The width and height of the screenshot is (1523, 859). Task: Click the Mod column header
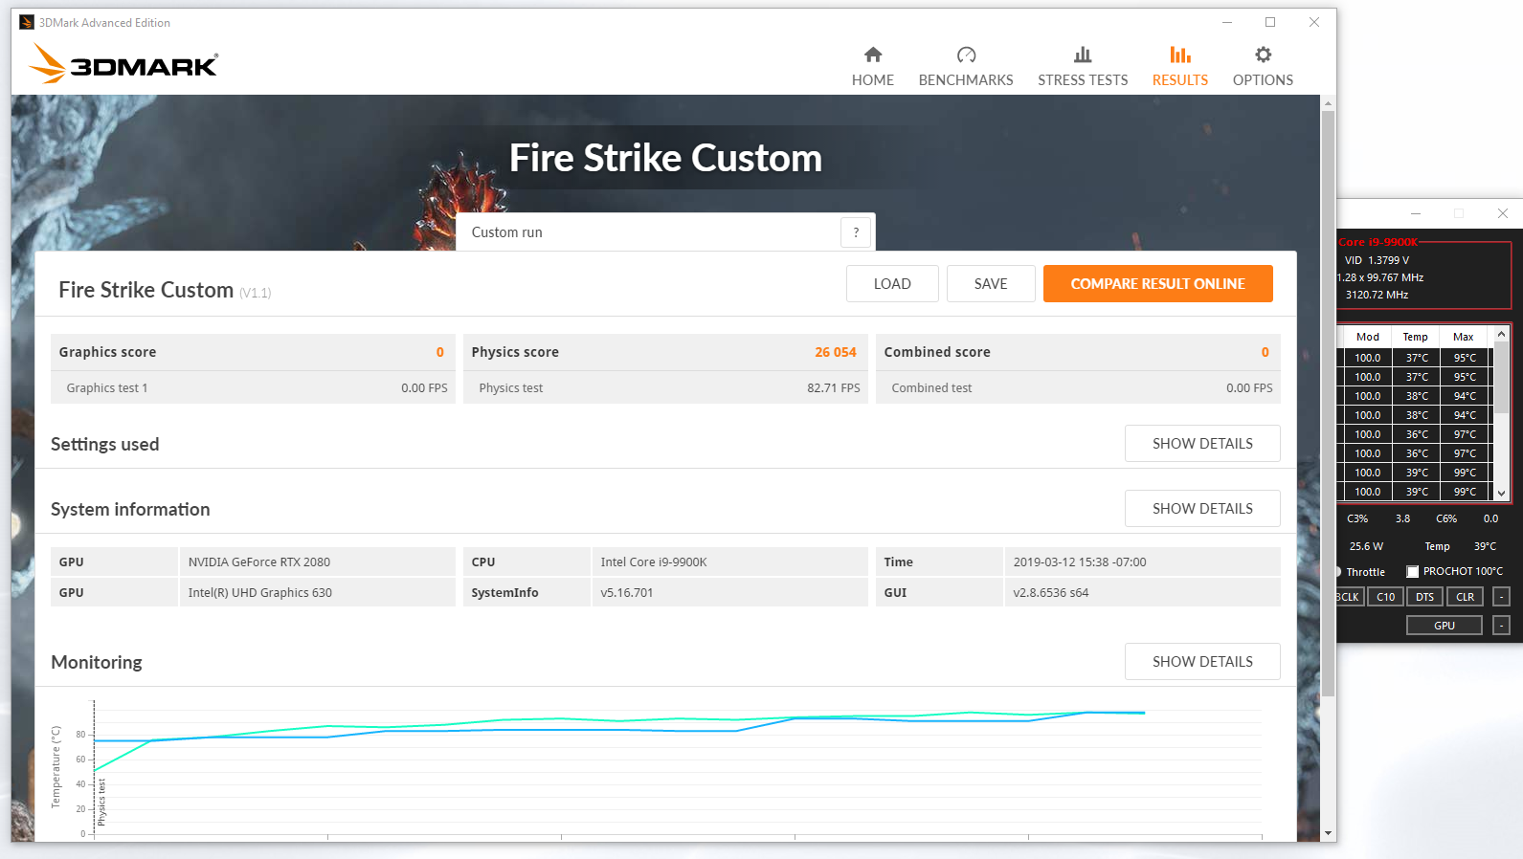pyautogui.click(x=1368, y=337)
